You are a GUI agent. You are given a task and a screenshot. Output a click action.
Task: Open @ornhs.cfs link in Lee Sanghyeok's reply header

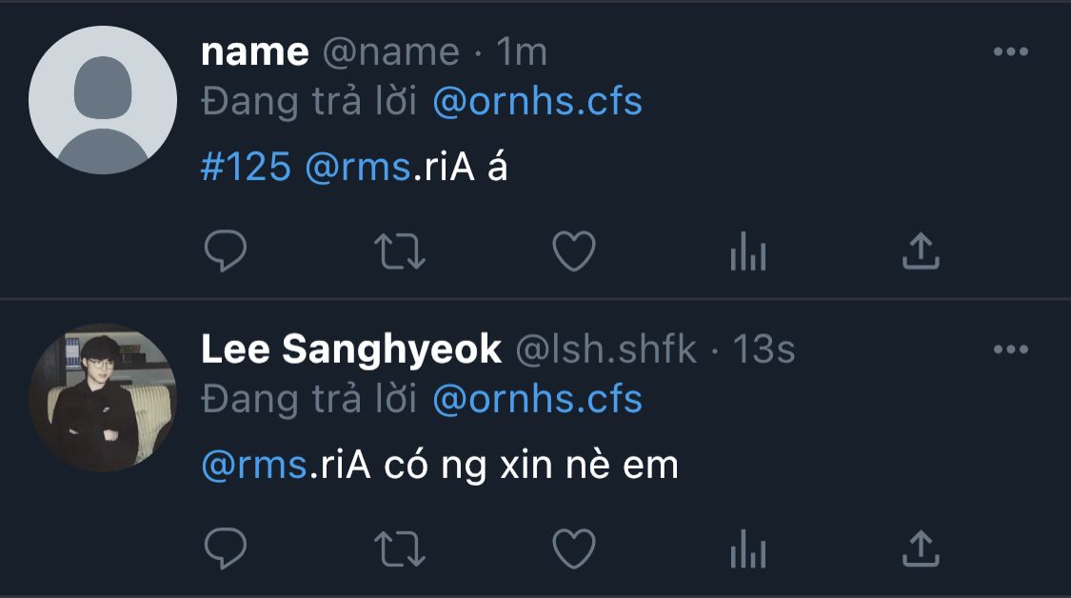tap(538, 399)
